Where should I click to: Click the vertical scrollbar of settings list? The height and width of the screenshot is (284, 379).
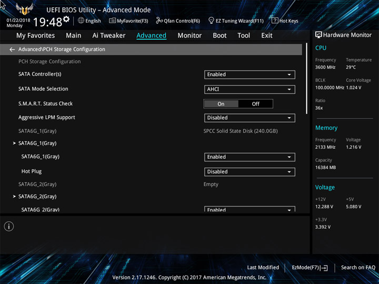point(307,78)
